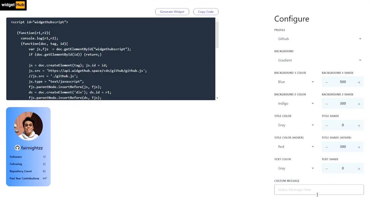This screenshot has width=370, height=207.
Task: Click the Title Shade value field
Action: point(343,125)
